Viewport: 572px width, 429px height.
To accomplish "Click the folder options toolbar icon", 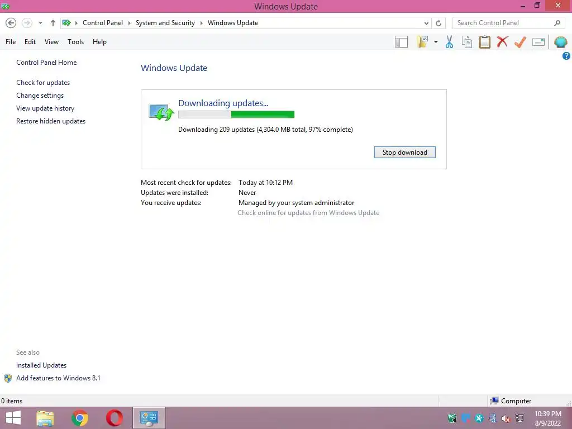I will (423, 42).
